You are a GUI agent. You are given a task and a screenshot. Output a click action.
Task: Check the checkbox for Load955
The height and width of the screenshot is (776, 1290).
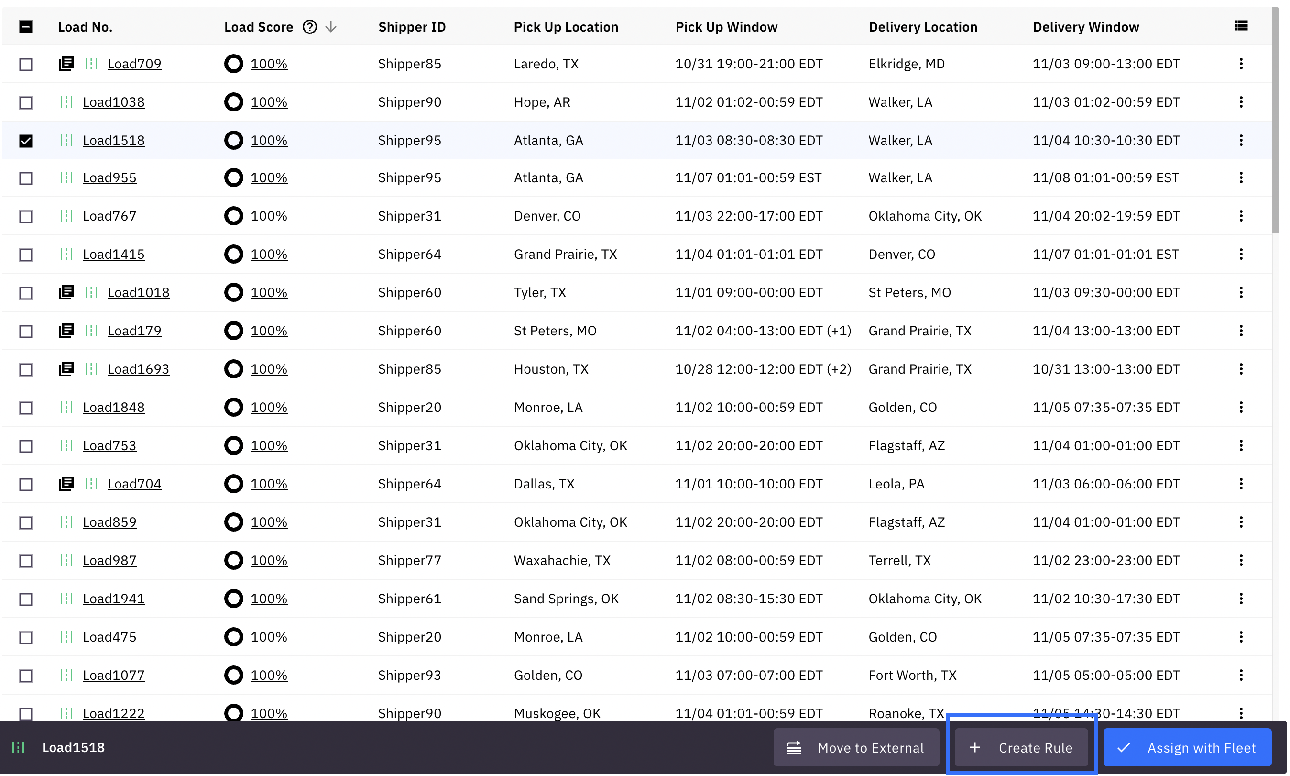click(26, 178)
